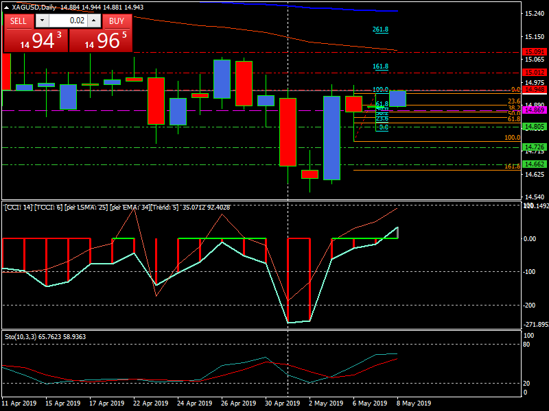Collapse one-click trading panel triangle
549x411 pixels.
[7, 7]
